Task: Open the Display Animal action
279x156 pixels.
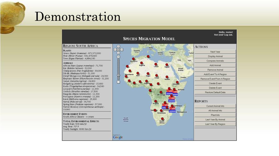Action: (215, 56)
